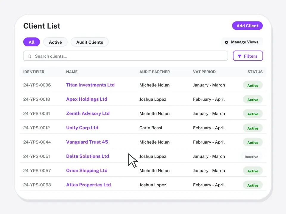Click January - March in Orion Shipping row
This screenshot has height=214, width=286.
209,171
